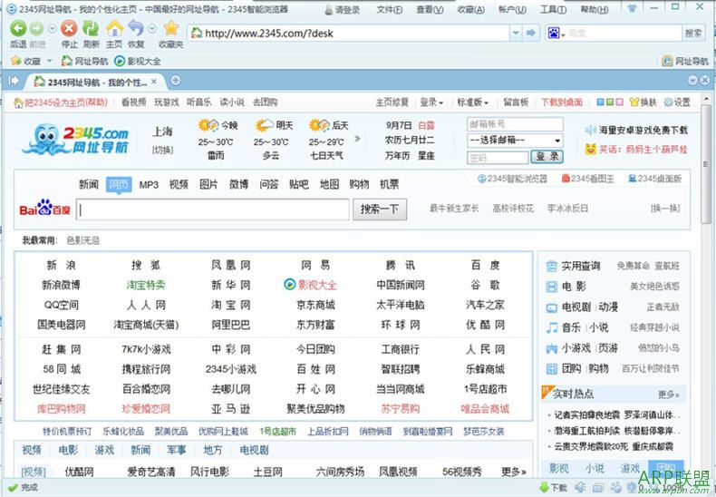The height and width of the screenshot is (497, 716).
Task: Click 更多» beside 实时热点
Action: click(x=669, y=395)
